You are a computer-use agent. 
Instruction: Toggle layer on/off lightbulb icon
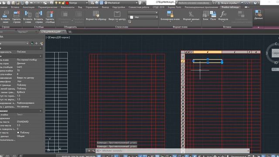tap(56, 3)
